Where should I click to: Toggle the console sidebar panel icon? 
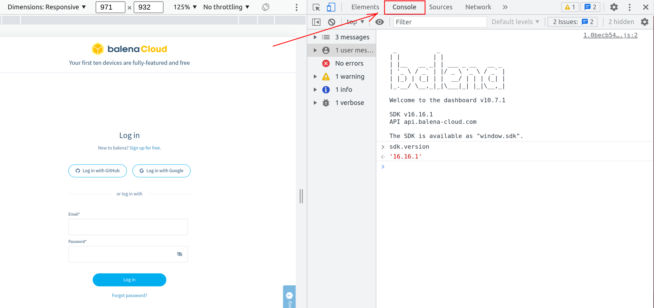pos(316,22)
